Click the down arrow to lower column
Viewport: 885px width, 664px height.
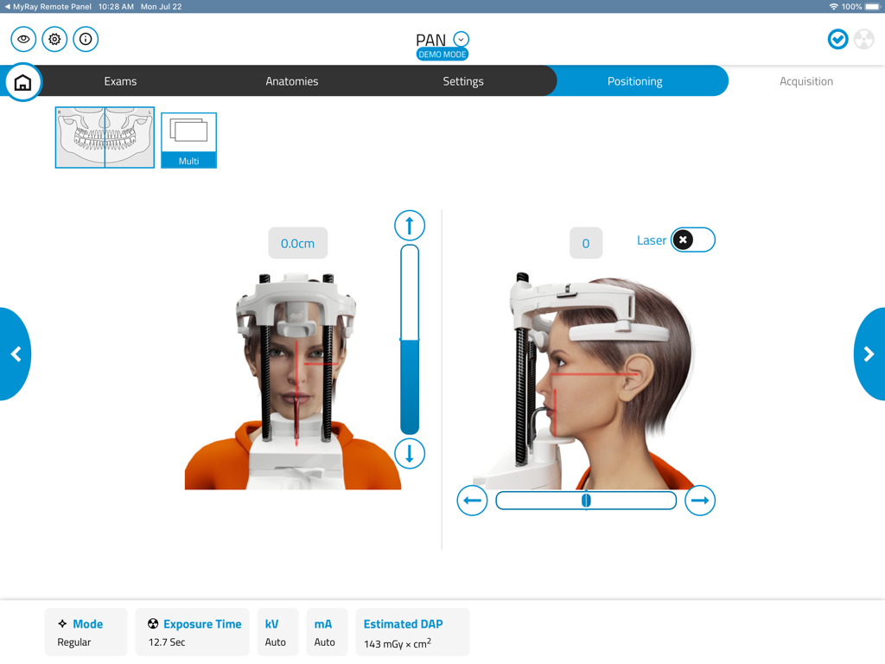[409, 452]
